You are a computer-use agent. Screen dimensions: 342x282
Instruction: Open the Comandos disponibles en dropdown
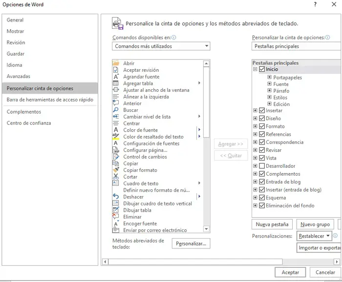tap(161, 46)
